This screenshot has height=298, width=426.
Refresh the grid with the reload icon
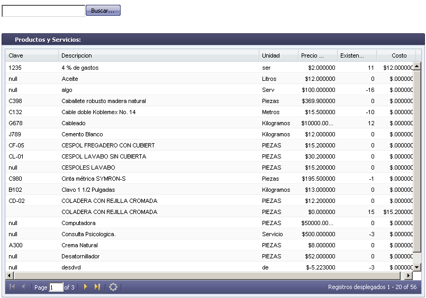[113, 287]
